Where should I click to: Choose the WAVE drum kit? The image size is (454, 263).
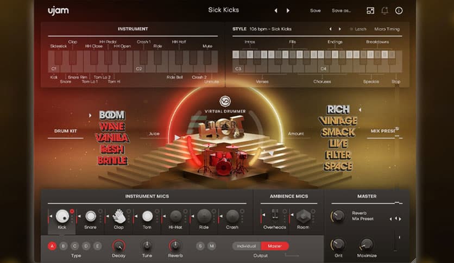[112, 127]
